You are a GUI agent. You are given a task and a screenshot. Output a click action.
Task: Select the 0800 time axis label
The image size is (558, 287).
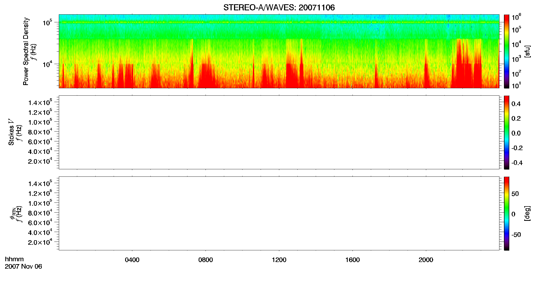pyautogui.click(x=206, y=260)
